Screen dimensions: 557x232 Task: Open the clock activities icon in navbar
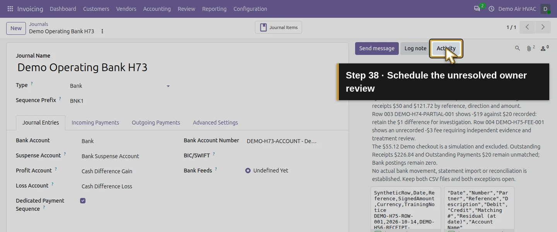(x=492, y=9)
